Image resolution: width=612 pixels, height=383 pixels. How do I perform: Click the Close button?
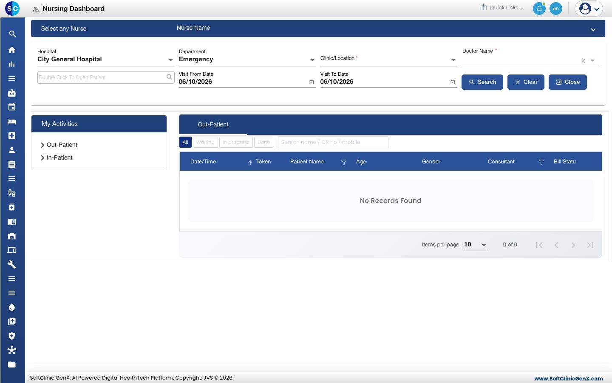pyautogui.click(x=568, y=82)
